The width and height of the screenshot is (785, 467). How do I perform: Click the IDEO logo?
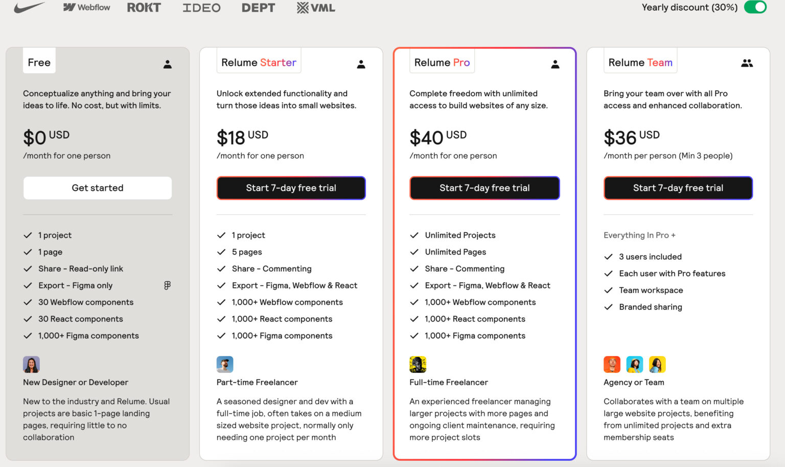point(201,7)
